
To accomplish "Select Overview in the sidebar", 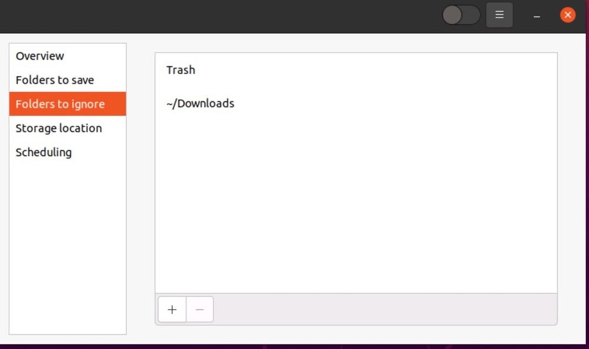I will (39, 56).
